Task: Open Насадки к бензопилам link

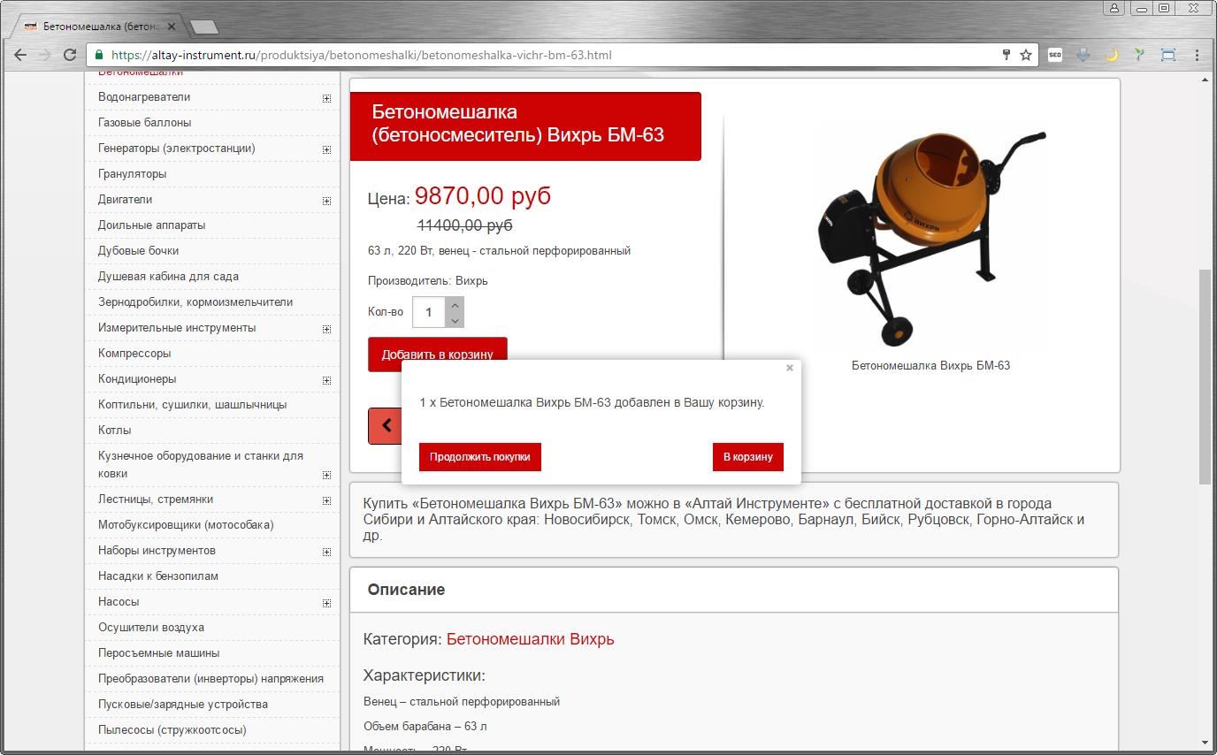Action: tap(158, 576)
